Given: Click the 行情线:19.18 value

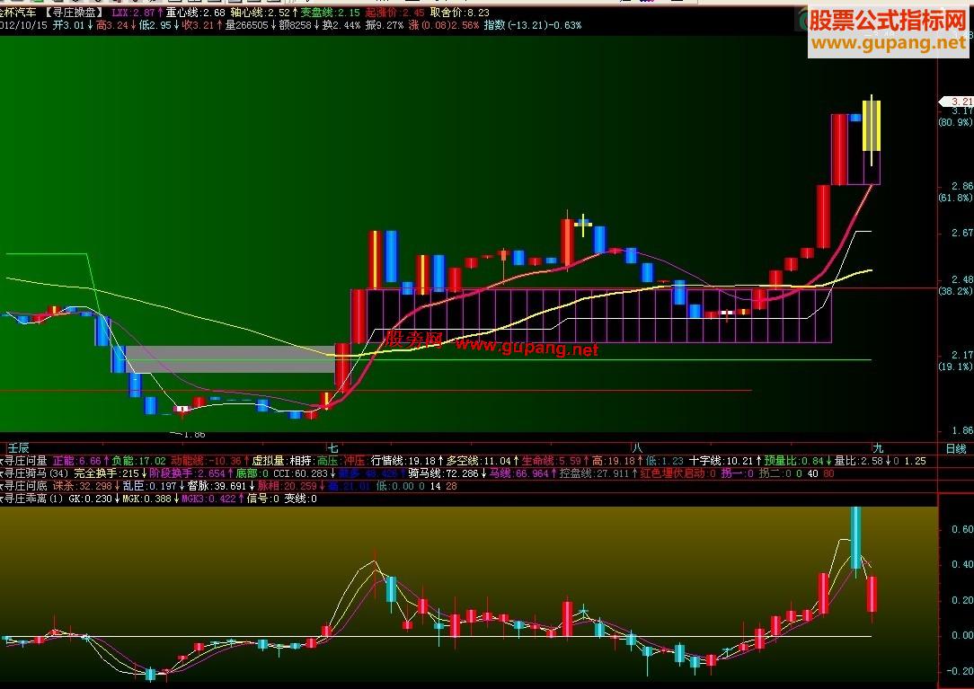Looking at the screenshot, I should [403, 461].
